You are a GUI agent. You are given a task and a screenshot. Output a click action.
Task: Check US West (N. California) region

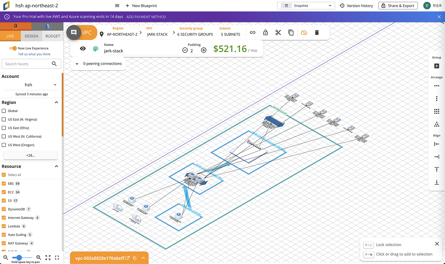tap(4, 136)
